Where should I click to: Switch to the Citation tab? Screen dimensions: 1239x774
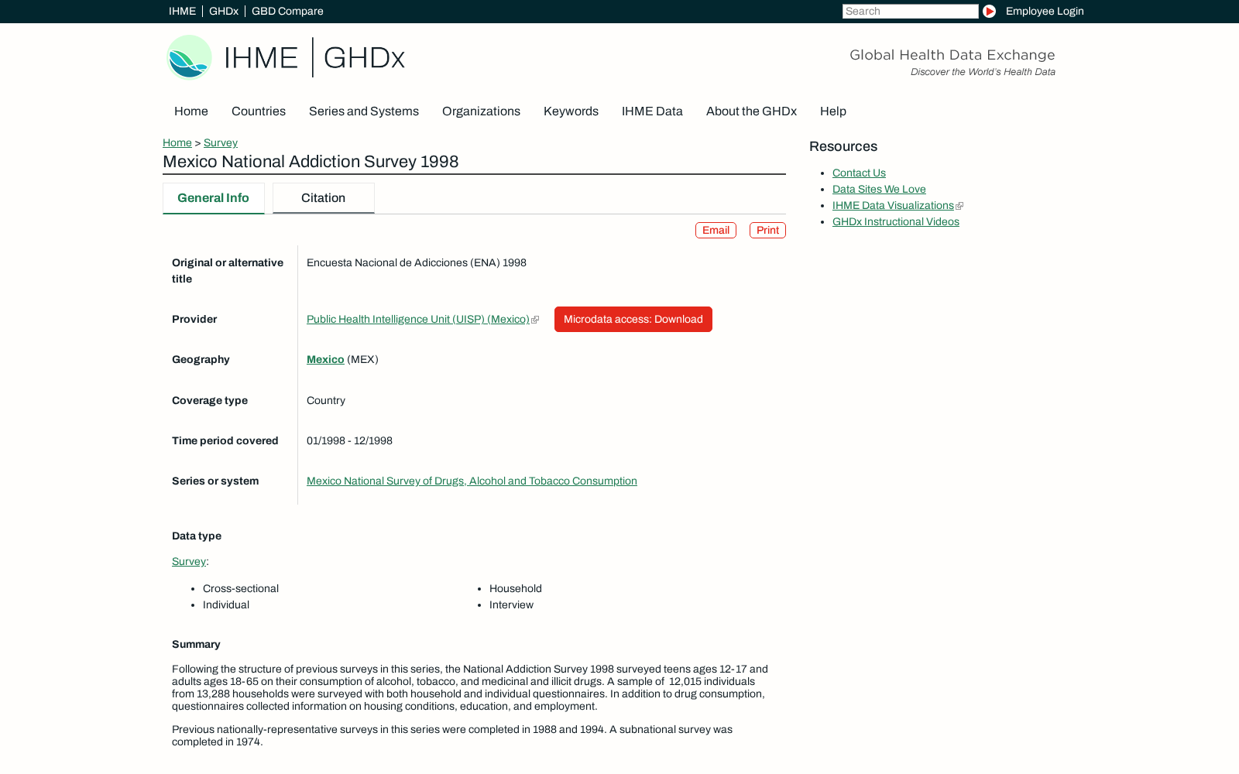click(324, 198)
